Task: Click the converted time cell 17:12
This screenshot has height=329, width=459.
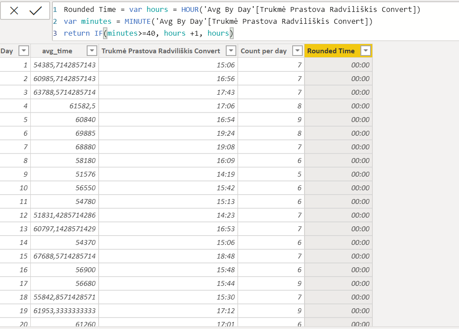Action: [168, 311]
